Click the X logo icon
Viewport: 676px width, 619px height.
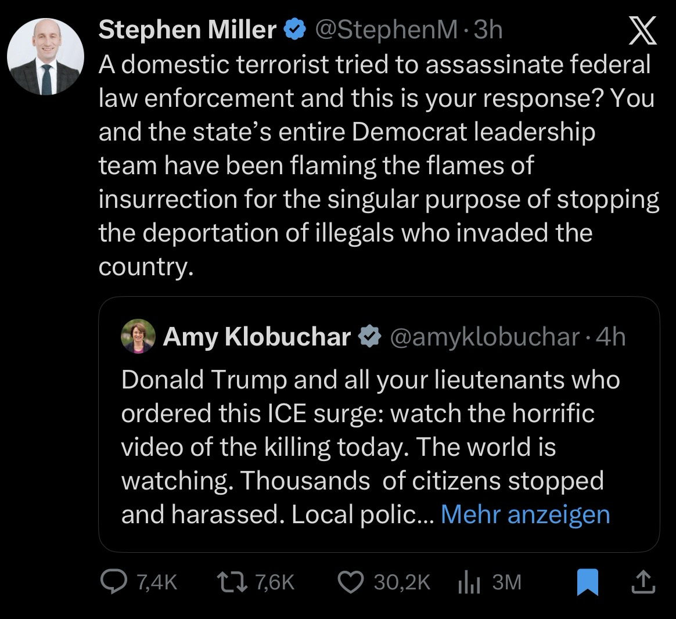point(643,32)
